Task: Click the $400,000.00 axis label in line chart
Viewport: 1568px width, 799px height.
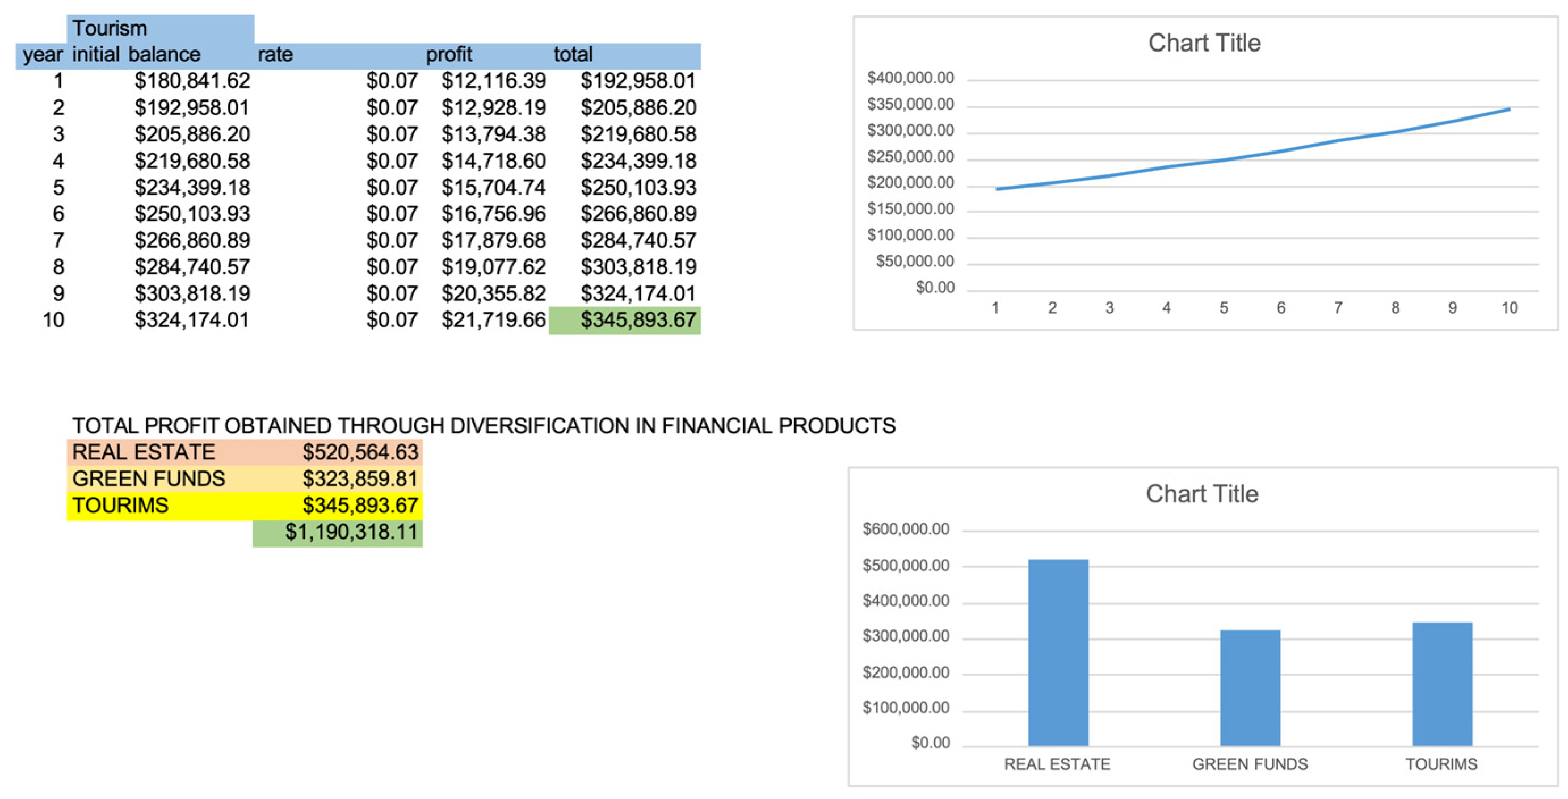Action: [911, 78]
